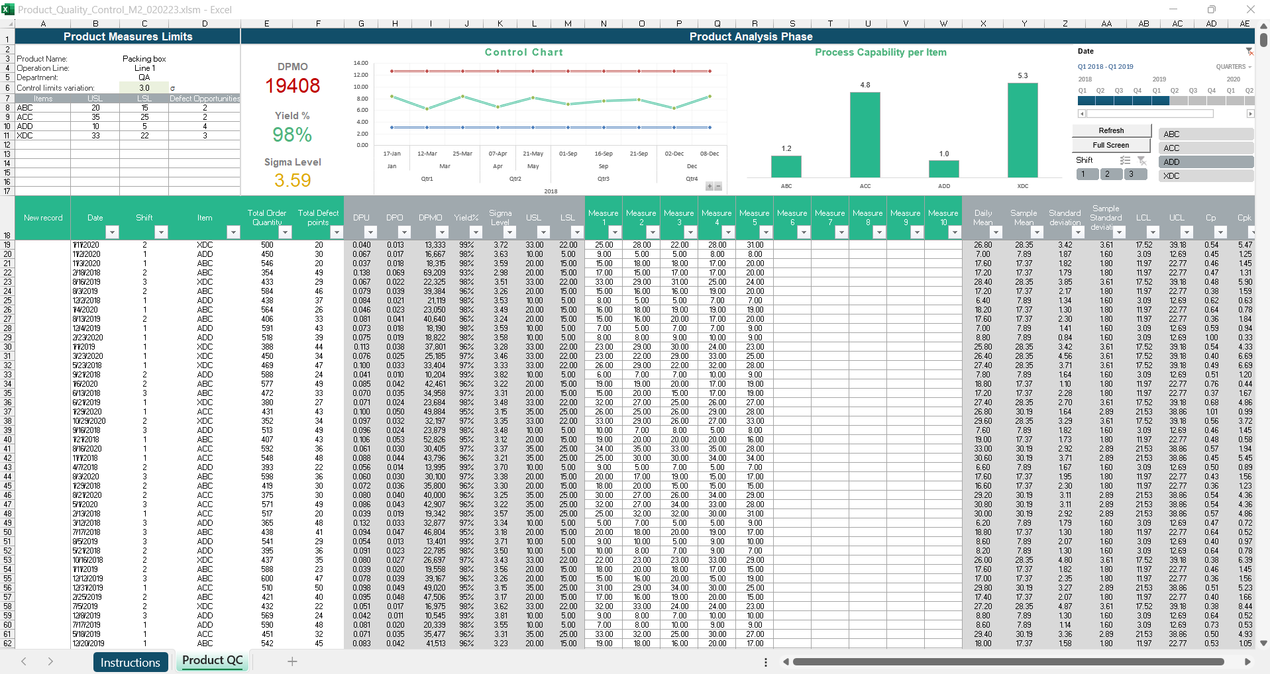Toggle multi-select on the Shift slicer
Screen dimensions: 1270x674
[1125, 160]
